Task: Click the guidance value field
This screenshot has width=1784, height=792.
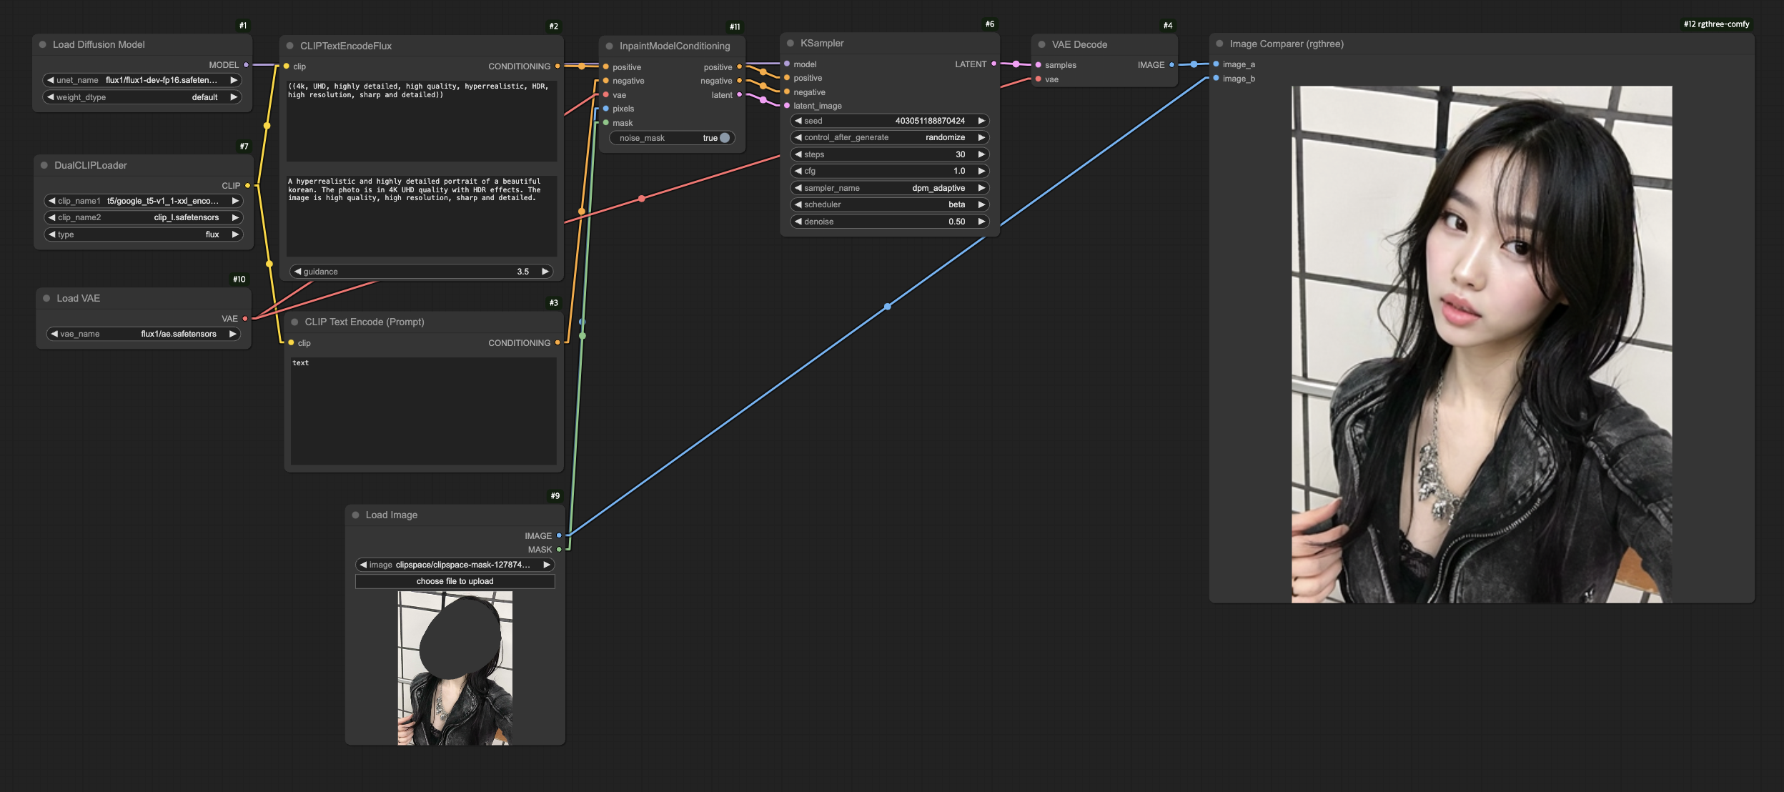Action: (422, 272)
